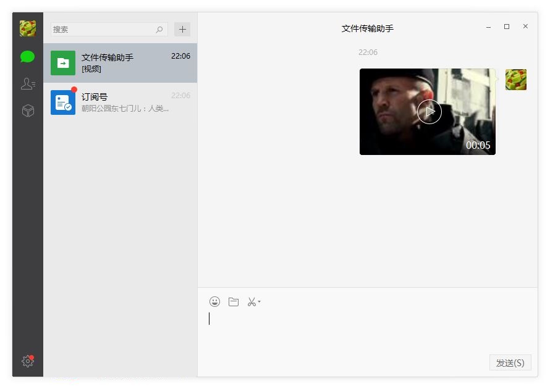Expand the screenshot options dropdown arrow
This screenshot has width=550, height=389.
[x=259, y=301]
